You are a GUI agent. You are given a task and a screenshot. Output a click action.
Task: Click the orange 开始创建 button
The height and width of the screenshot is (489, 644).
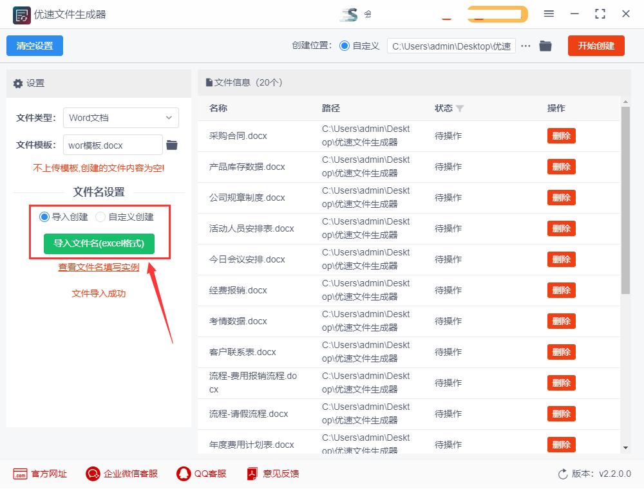point(596,46)
